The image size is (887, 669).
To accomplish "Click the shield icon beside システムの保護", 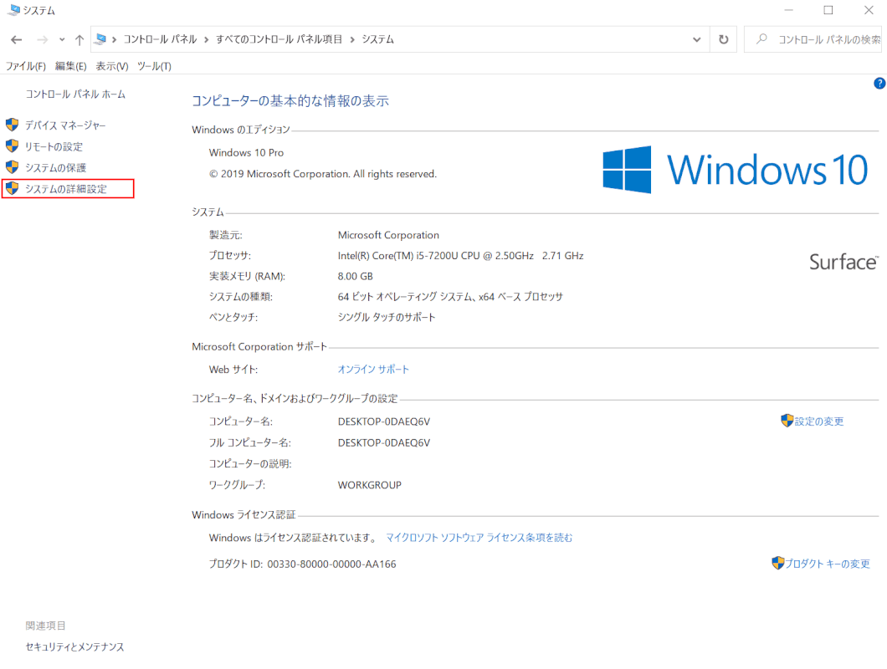I will pyautogui.click(x=12, y=166).
